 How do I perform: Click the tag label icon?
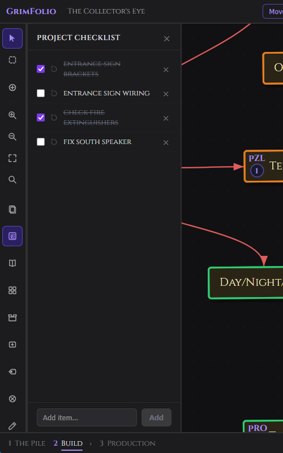coord(12,371)
